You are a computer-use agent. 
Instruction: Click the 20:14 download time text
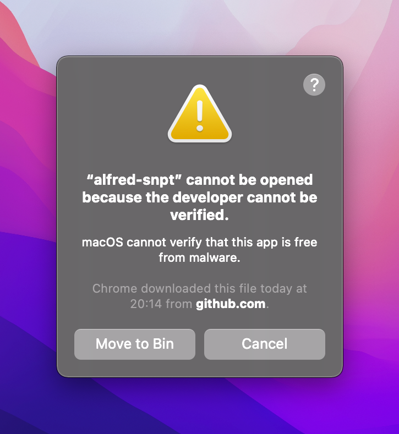click(146, 304)
